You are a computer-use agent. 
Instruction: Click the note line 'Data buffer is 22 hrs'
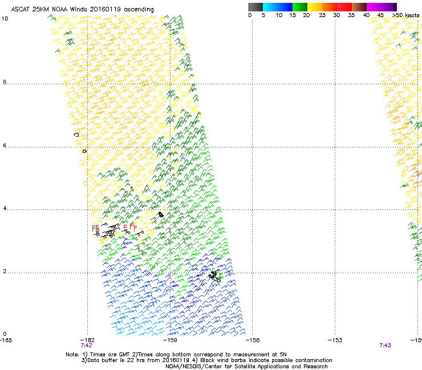coord(117,360)
